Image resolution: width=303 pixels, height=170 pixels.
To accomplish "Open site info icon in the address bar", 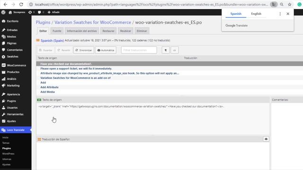I will pos(31,4).
